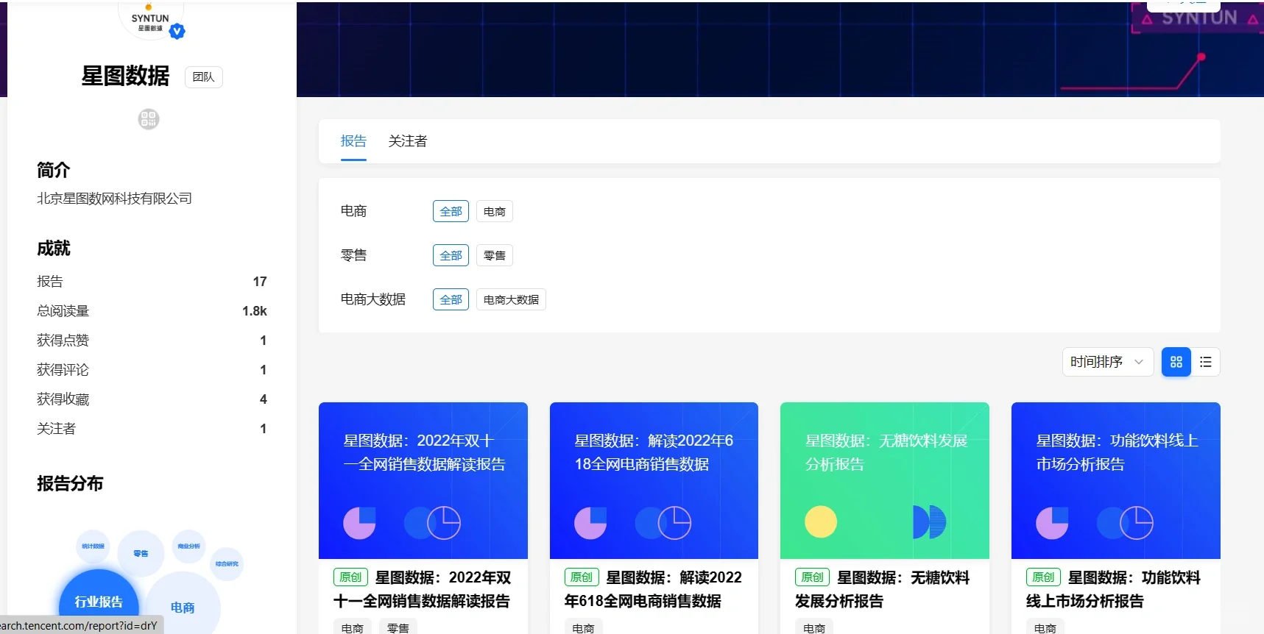Open the SYNTUN profile avatar
Image resolution: width=1264 pixels, height=634 pixels.
150,20
